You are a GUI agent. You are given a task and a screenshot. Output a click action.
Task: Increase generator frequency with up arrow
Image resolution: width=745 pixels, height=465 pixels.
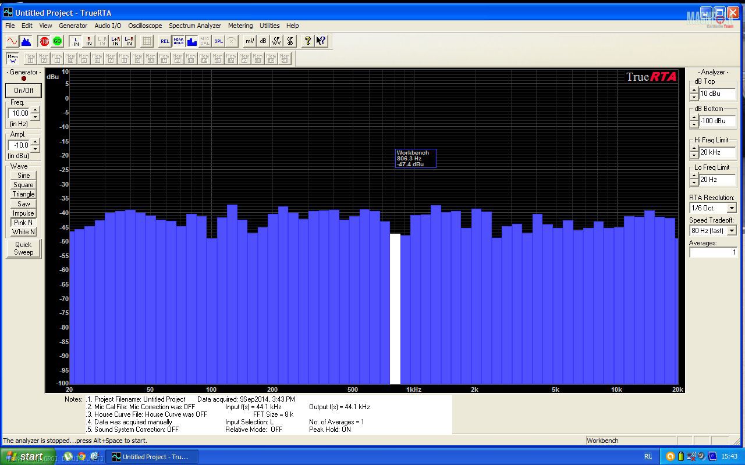coord(35,110)
